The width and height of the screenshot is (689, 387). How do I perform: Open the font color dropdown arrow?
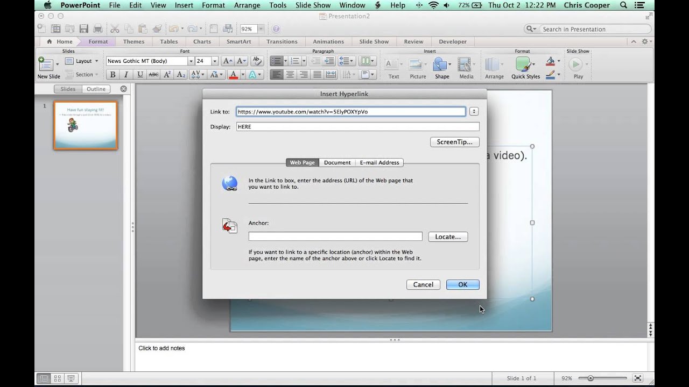coord(243,75)
